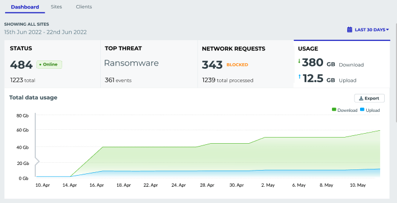Click the 24. Apr axis date
This screenshot has width=397, height=203.
[179, 185]
